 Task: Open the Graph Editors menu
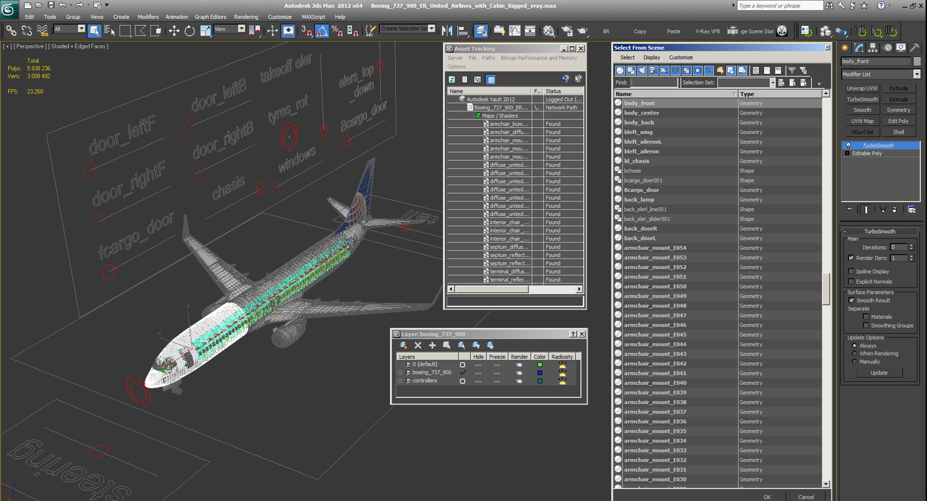point(210,17)
